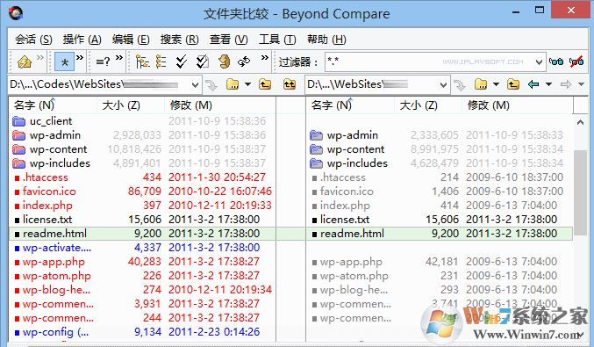Expand the overflow chevron after Home icon

(x=39, y=58)
